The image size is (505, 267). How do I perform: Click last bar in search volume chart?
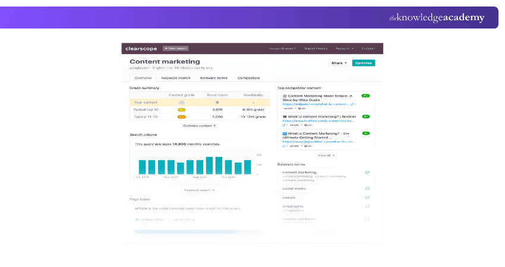point(247,167)
